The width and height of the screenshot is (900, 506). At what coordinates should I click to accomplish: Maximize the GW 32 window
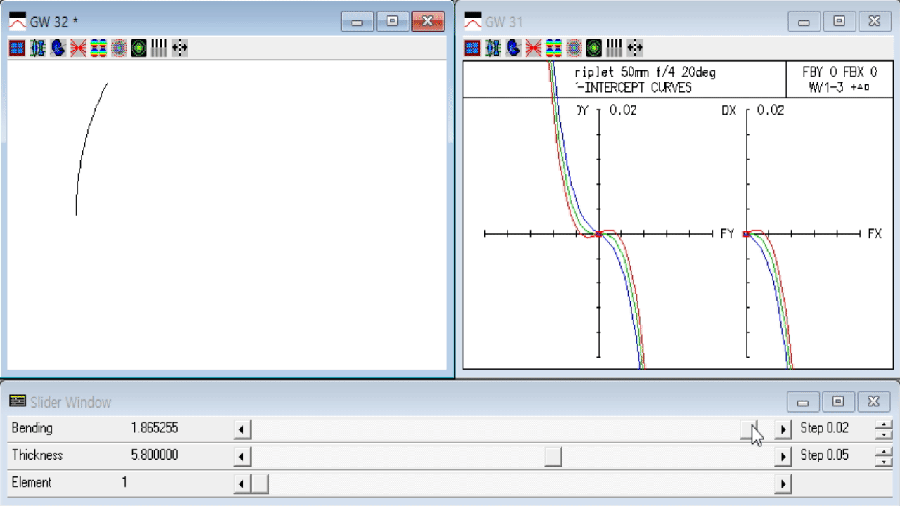coord(392,21)
